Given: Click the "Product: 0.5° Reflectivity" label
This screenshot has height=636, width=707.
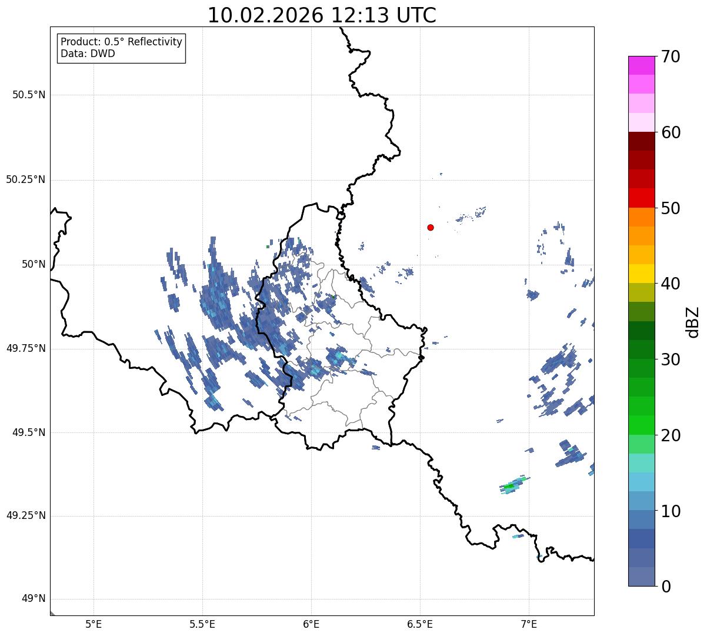Looking at the screenshot, I should [121, 42].
